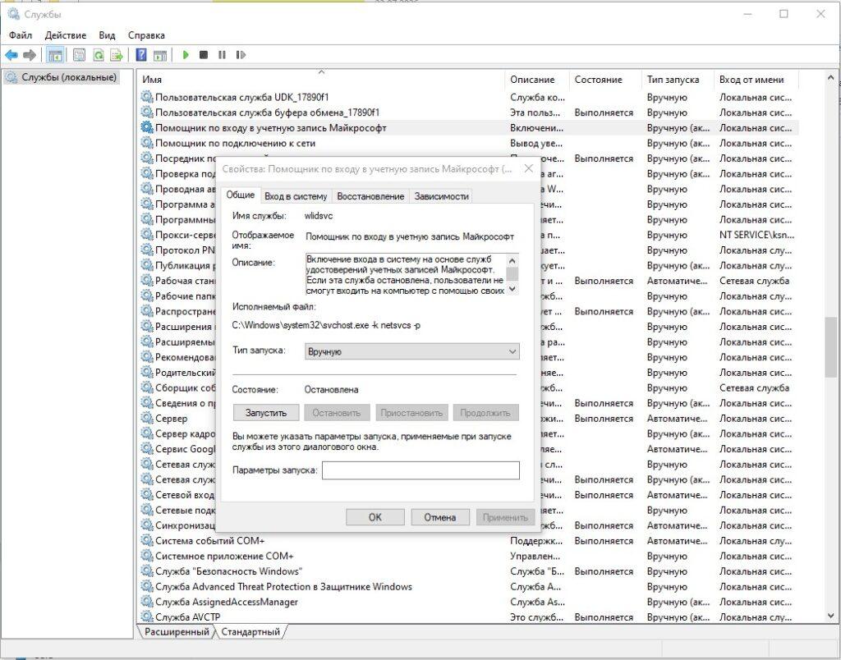This screenshot has width=841, height=660.
Task: Click the services list scroll down arrow
Action: click(831, 616)
